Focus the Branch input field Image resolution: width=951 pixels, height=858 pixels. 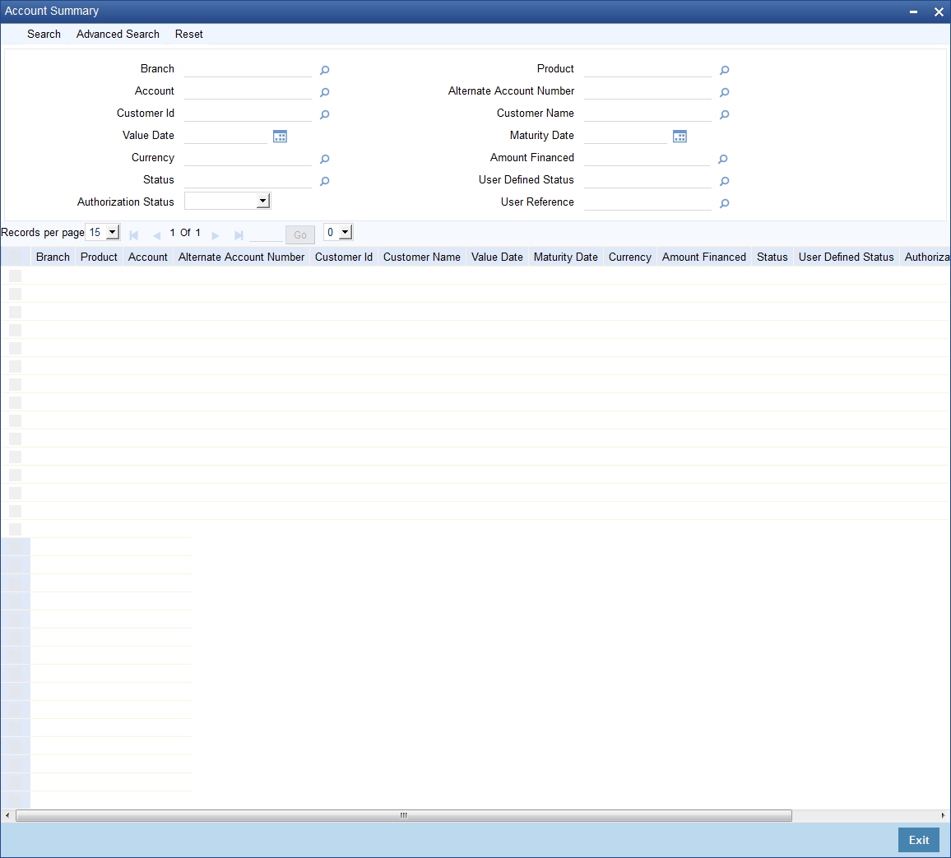[x=248, y=70]
